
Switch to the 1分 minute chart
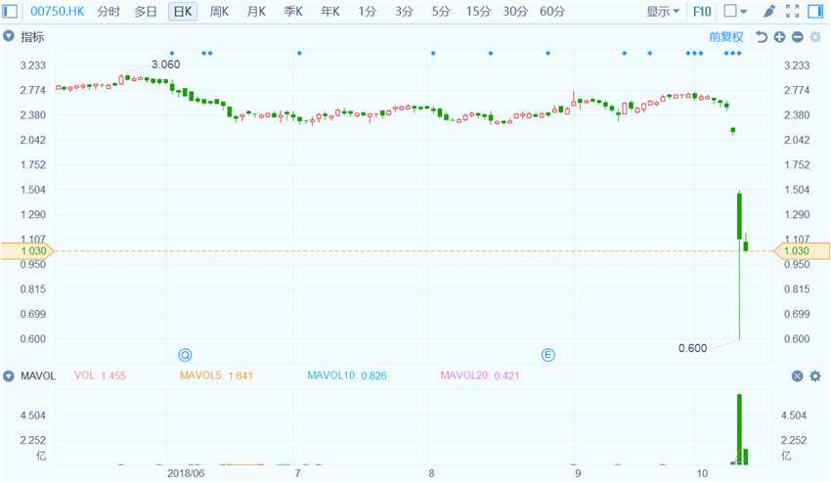pyautogui.click(x=367, y=11)
